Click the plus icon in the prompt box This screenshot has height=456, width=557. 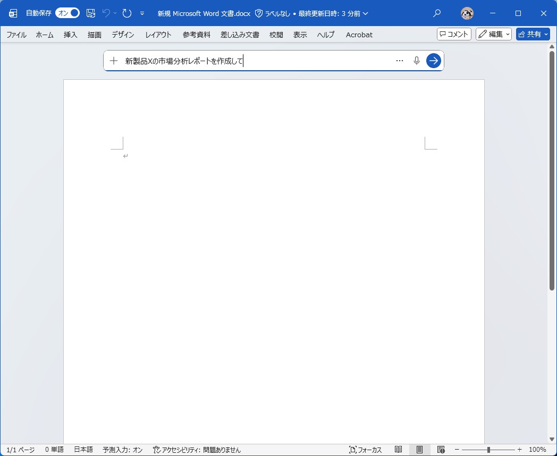coord(113,61)
